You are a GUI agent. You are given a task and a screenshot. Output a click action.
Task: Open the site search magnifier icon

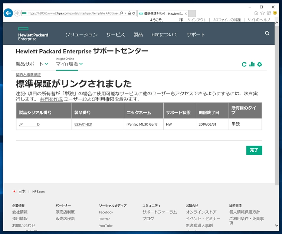[267, 33]
